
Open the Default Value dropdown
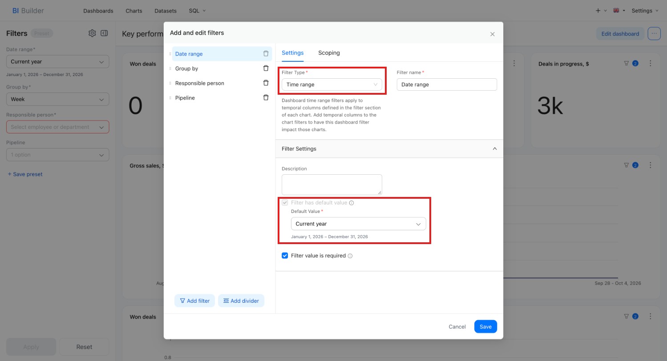point(358,224)
